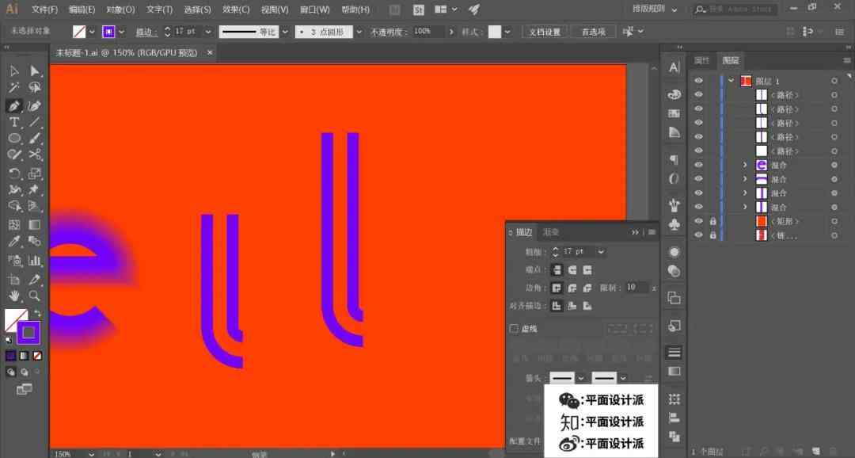Image resolution: width=855 pixels, height=458 pixels.
Task: Close the 未标题-1.ai document tab
Action: click(210, 53)
